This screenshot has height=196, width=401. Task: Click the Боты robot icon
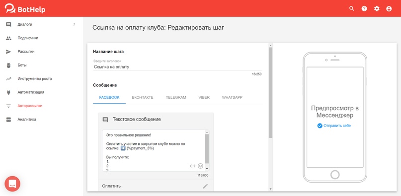click(x=8, y=65)
